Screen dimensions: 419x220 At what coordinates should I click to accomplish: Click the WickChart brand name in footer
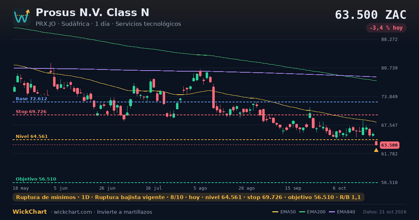point(30,212)
